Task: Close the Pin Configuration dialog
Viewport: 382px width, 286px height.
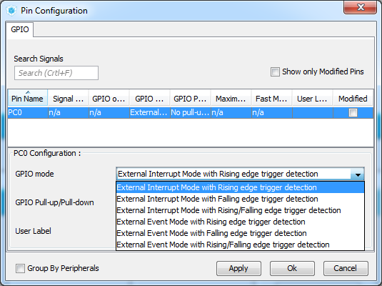Action: [360, 7]
